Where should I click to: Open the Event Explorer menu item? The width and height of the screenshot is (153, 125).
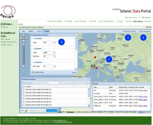[x=81, y=22]
